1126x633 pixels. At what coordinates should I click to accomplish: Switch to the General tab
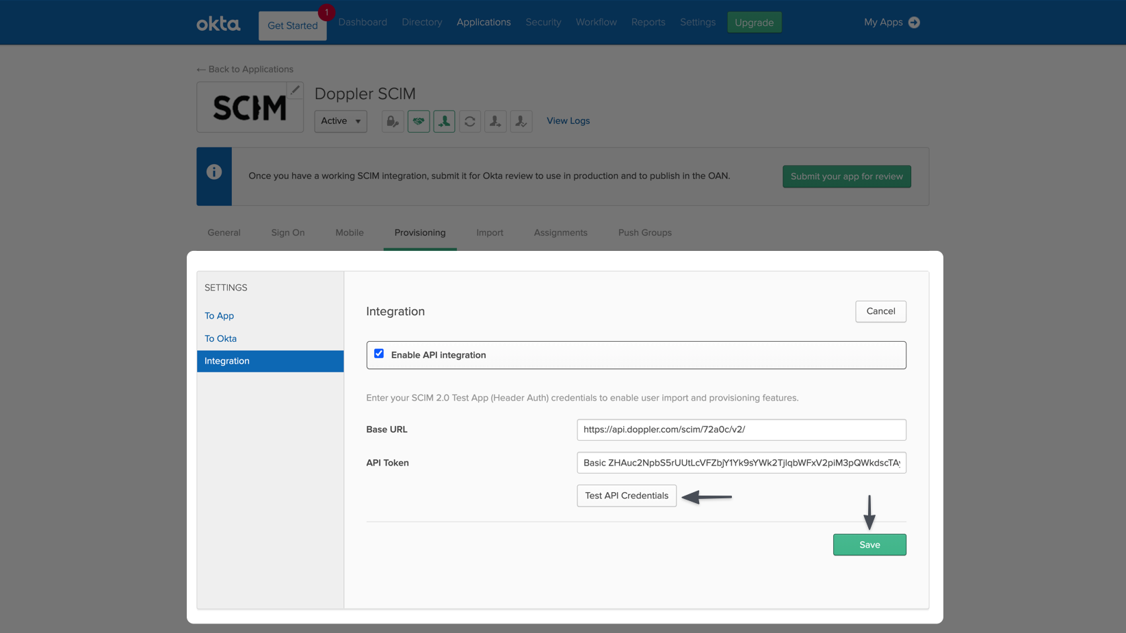[224, 232]
